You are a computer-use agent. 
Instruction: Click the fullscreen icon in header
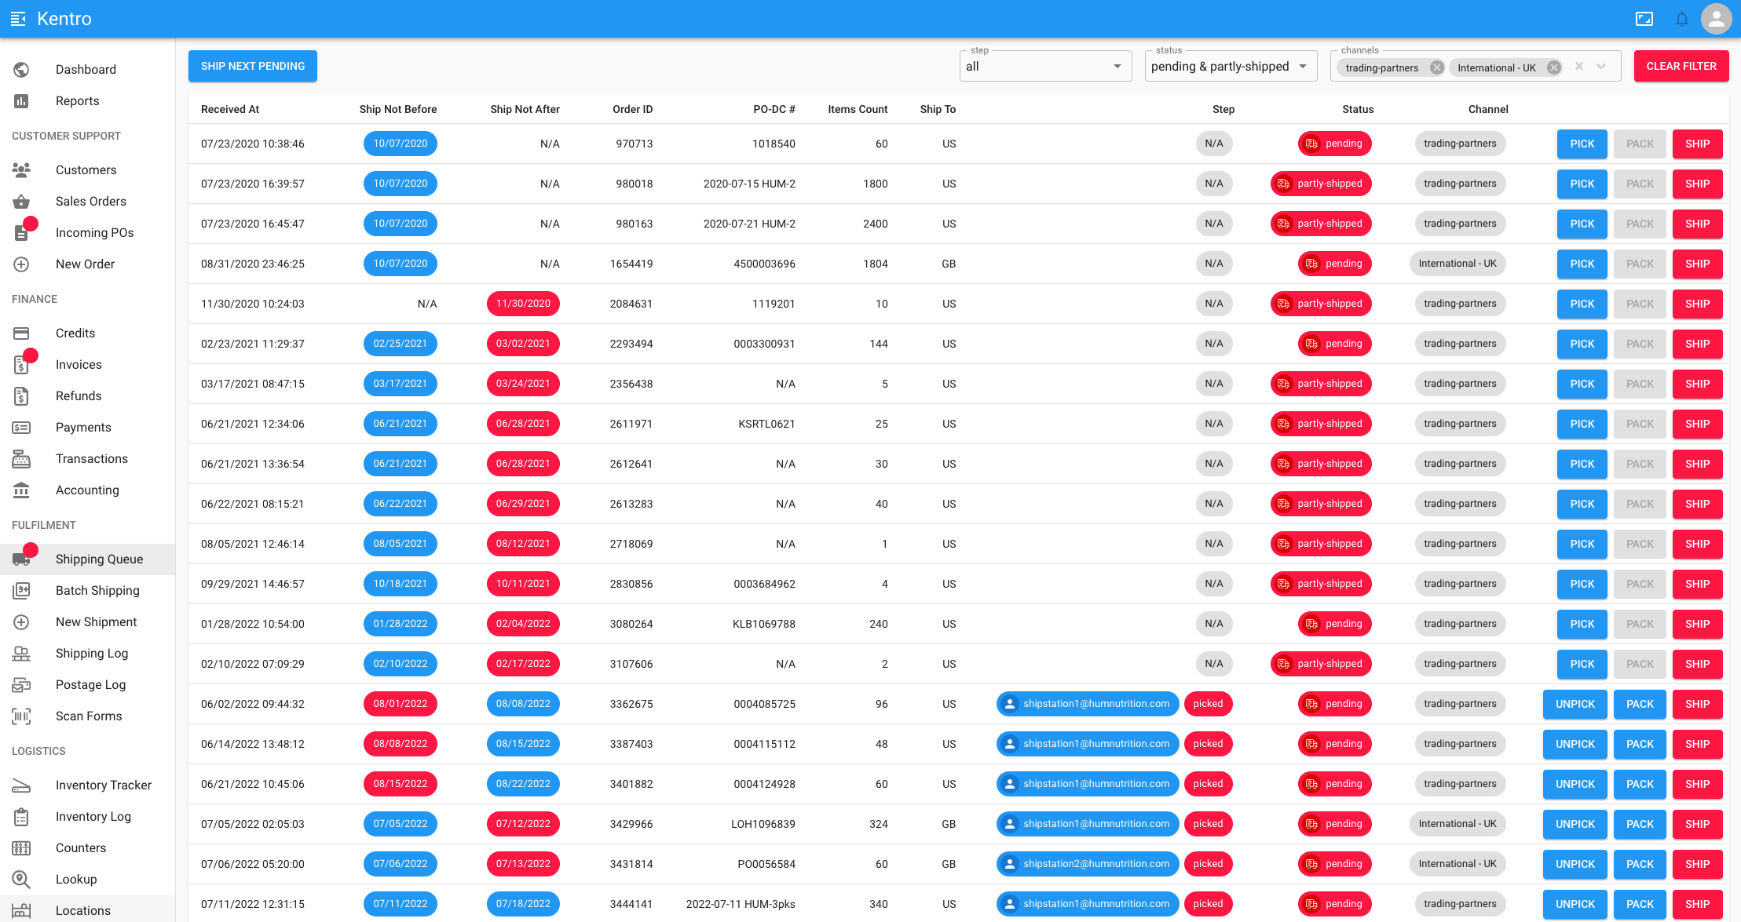coord(1644,19)
